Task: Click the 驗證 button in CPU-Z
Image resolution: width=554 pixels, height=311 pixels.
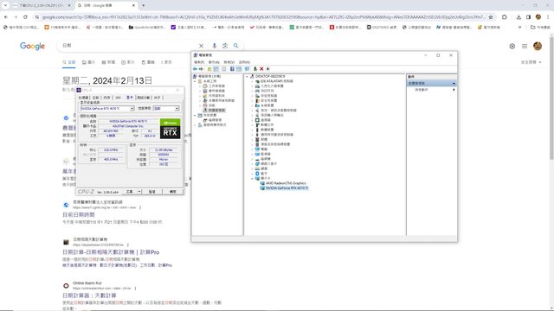Action: [x=152, y=192]
